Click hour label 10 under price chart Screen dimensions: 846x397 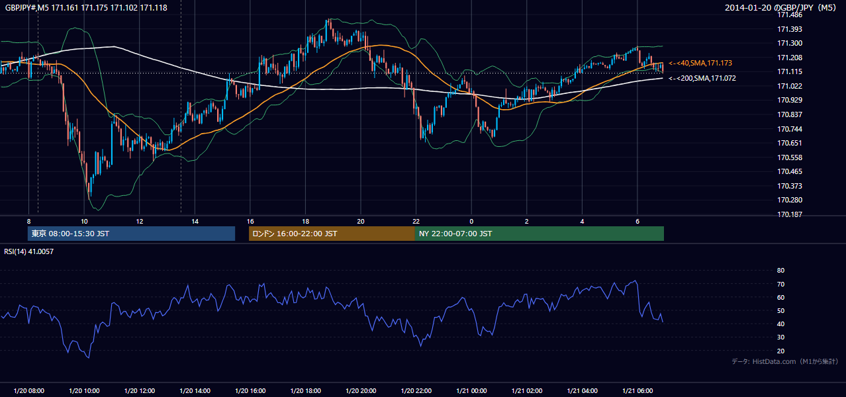pos(84,221)
